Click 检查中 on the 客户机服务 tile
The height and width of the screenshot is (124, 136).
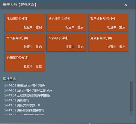click(112, 27)
